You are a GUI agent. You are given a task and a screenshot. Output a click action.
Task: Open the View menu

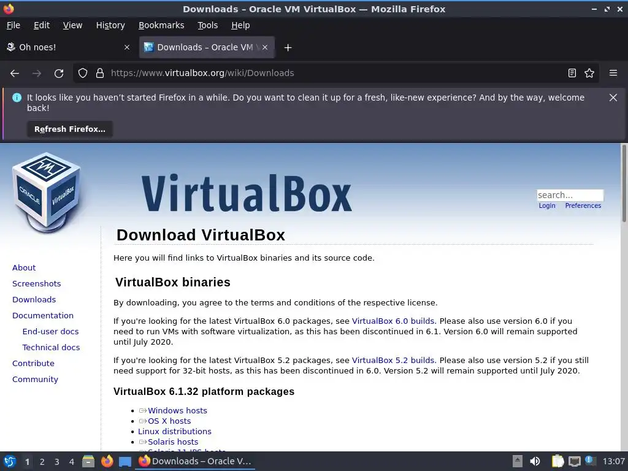pyautogui.click(x=72, y=25)
